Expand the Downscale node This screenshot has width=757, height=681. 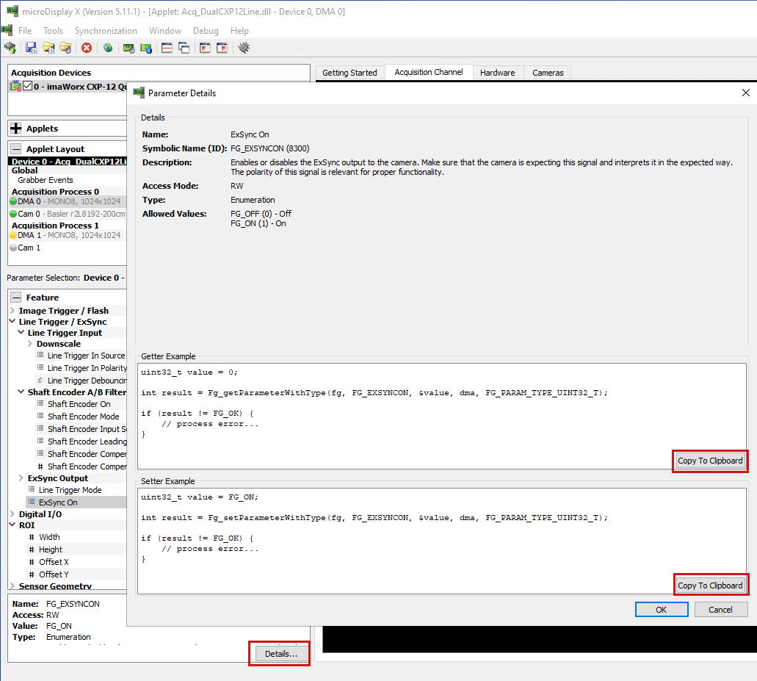tap(30, 343)
